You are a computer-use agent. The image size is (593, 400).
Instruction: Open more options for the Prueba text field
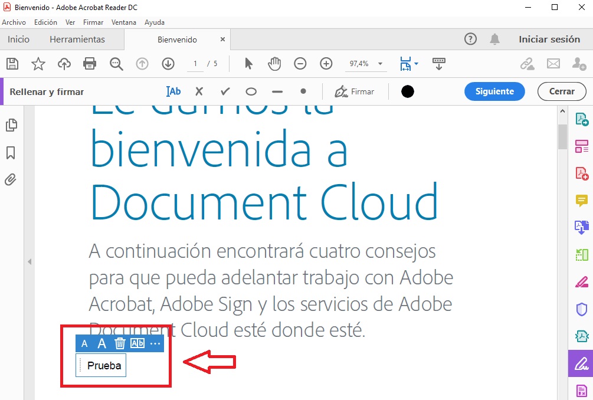pyautogui.click(x=155, y=343)
